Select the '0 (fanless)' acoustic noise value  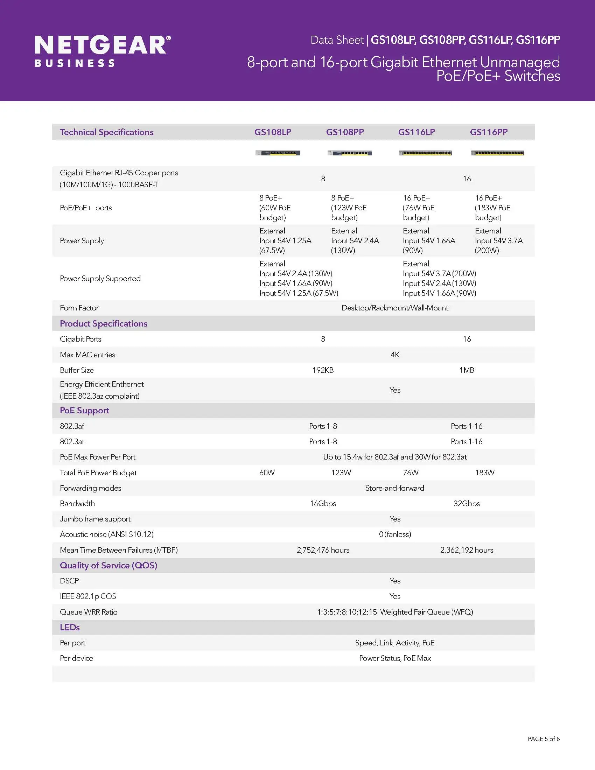tap(395, 534)
